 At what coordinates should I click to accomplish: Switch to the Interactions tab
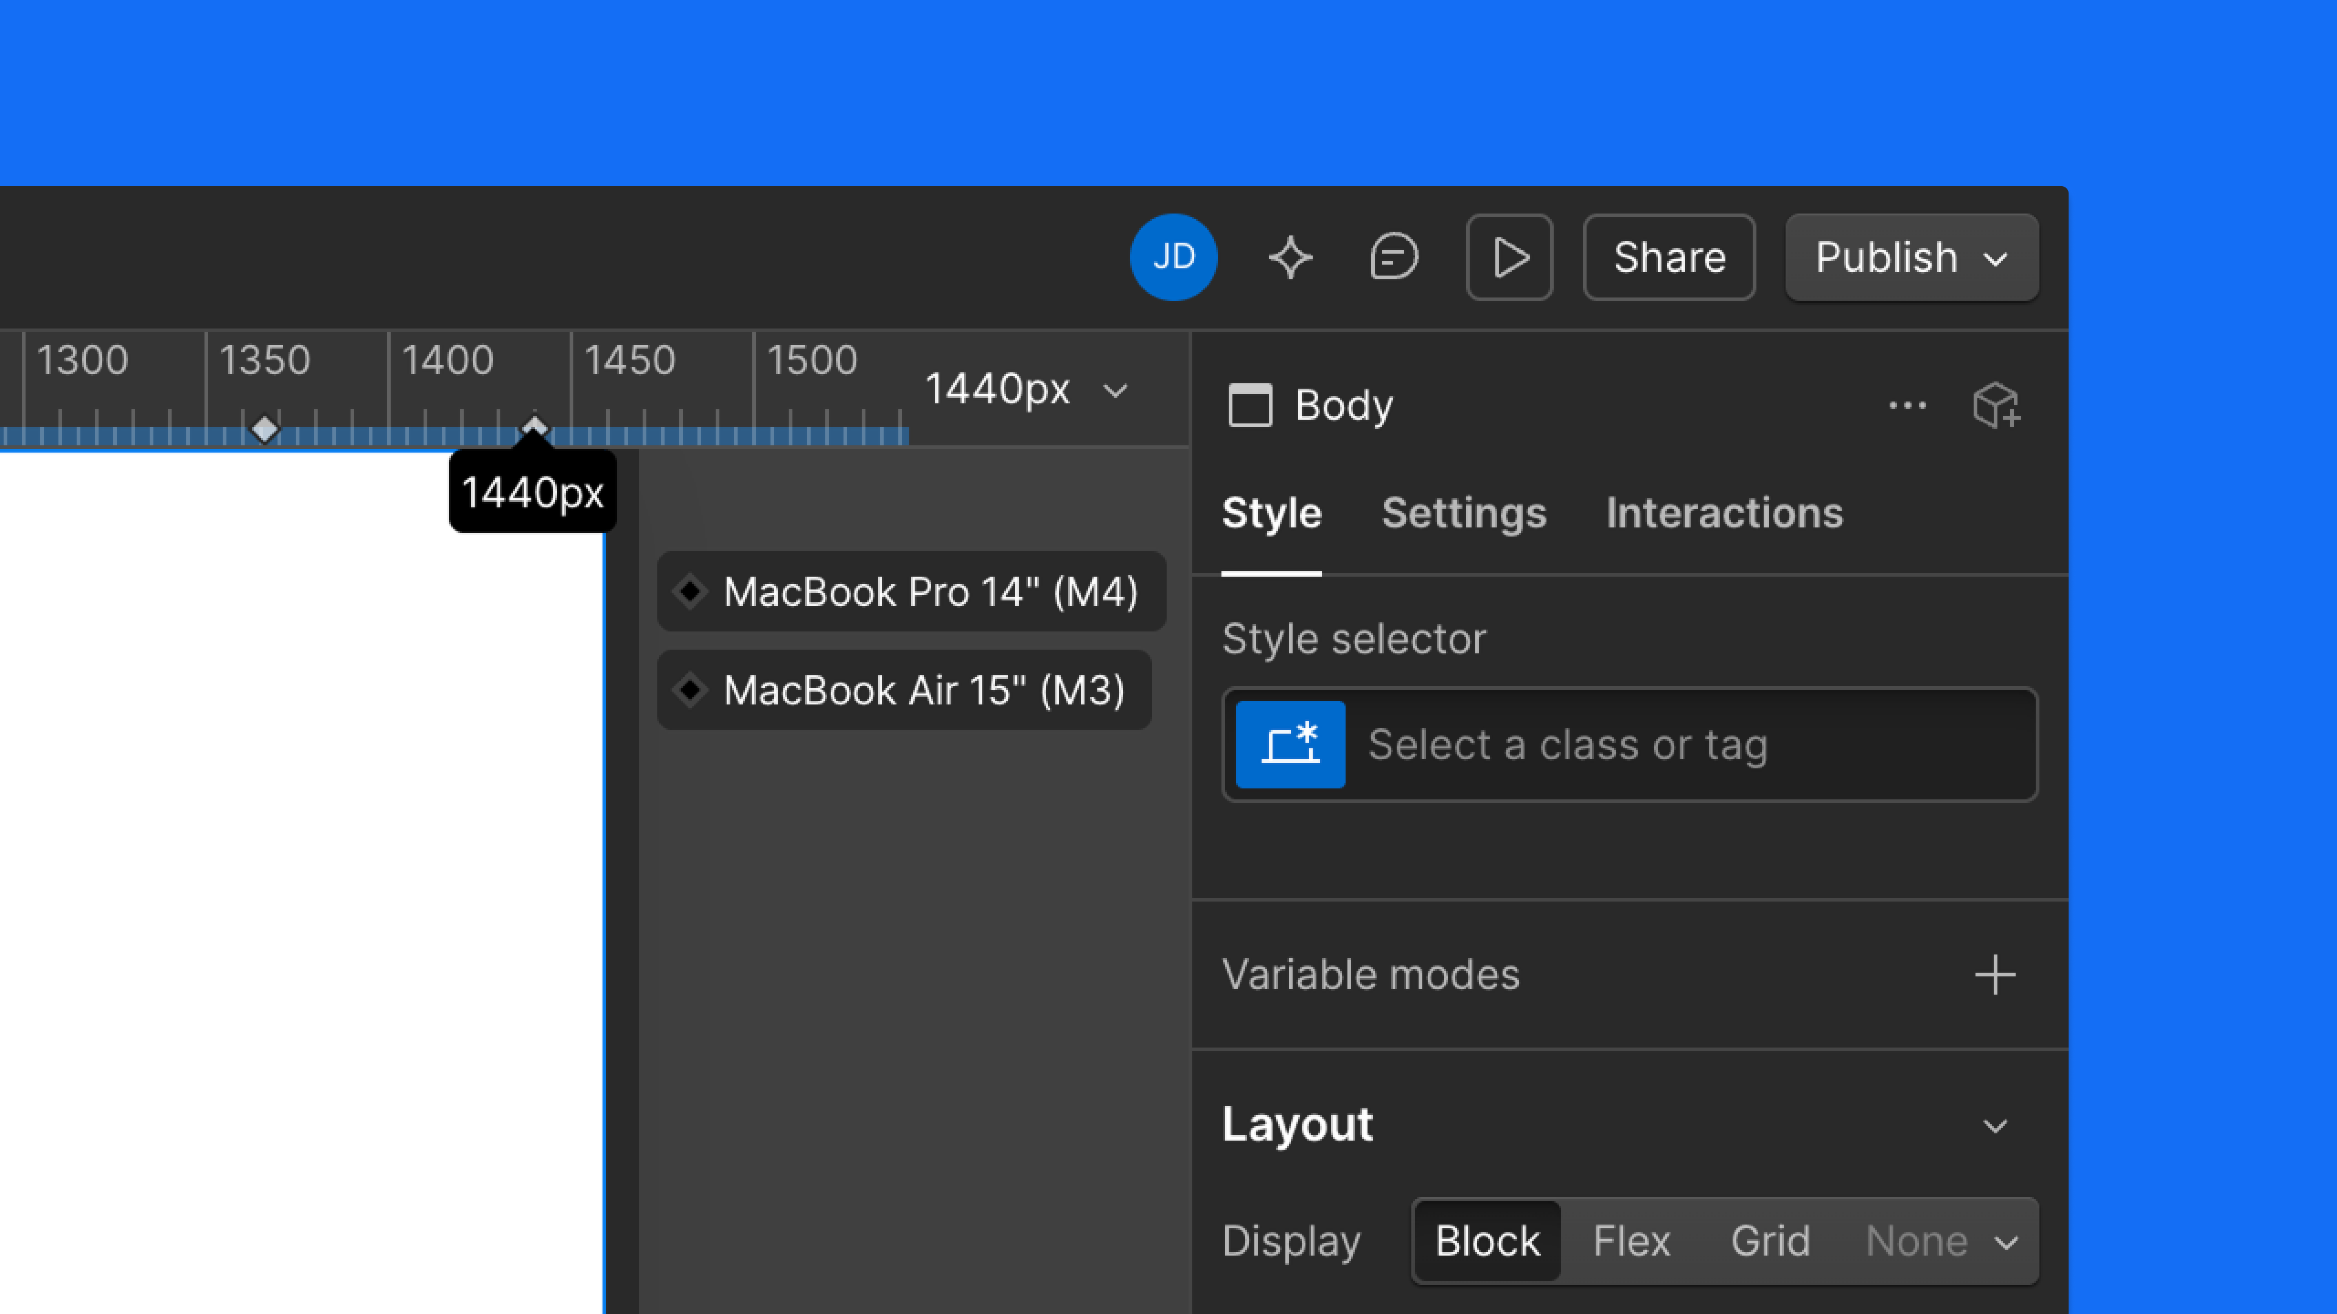1724,513
